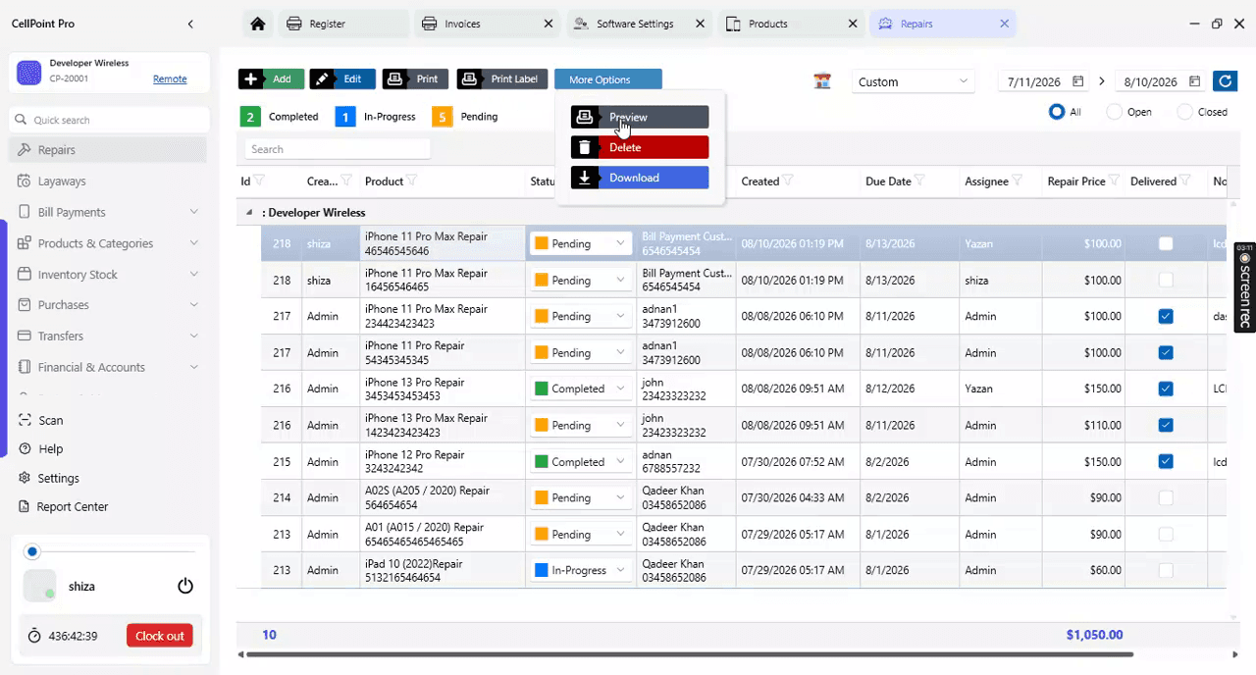The width and height of the screenshot is (1256, 675).
Task: Filter the Delivered column
Action: pos(1185,181)
